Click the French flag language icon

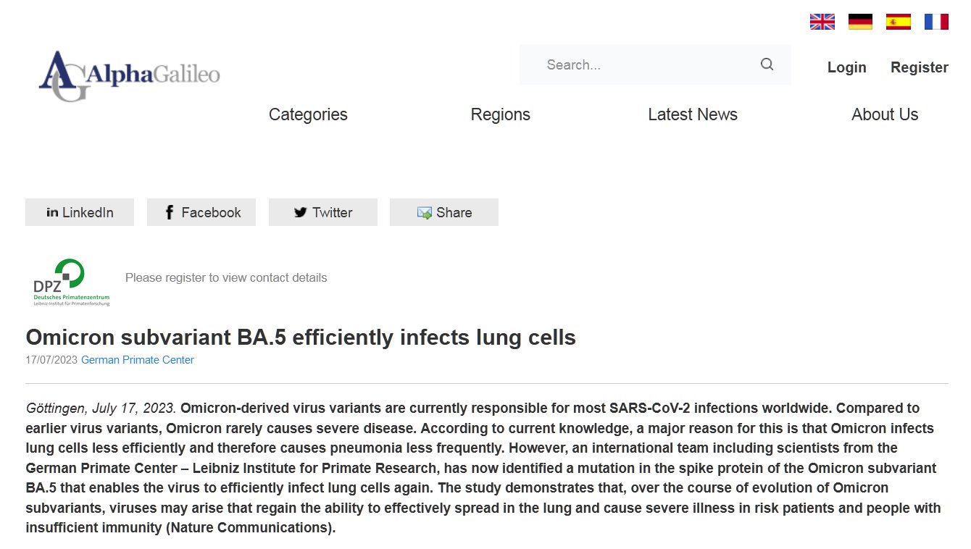tap(936, 22)
